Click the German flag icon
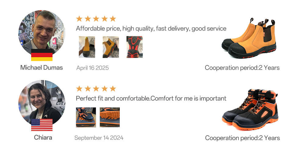The image size is (298, 149). click(42, 55)
